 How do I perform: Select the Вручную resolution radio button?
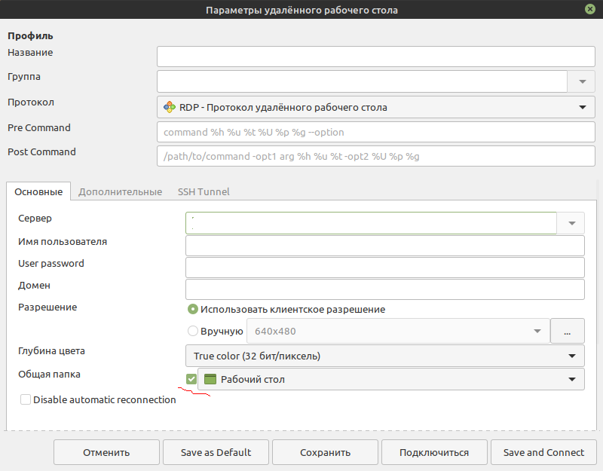point(193,331)
